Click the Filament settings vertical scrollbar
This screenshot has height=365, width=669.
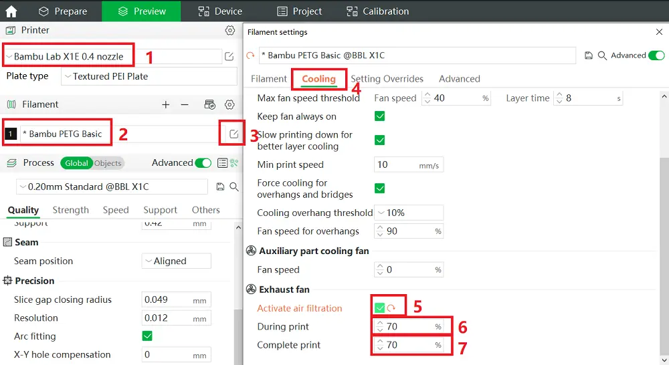pyautogui.click(x=664, y=257)
